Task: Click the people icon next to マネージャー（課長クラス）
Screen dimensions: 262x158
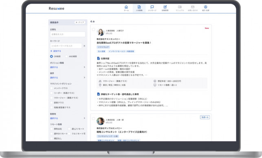Action: click(x=100, y=81)
